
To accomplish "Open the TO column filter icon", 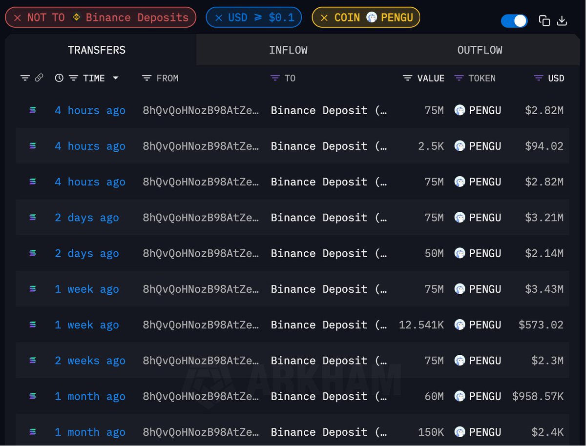I will click(275, 78).
